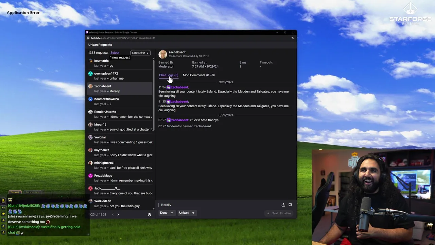
Task: Open kbean15 unban request
Action: (120, 127)
